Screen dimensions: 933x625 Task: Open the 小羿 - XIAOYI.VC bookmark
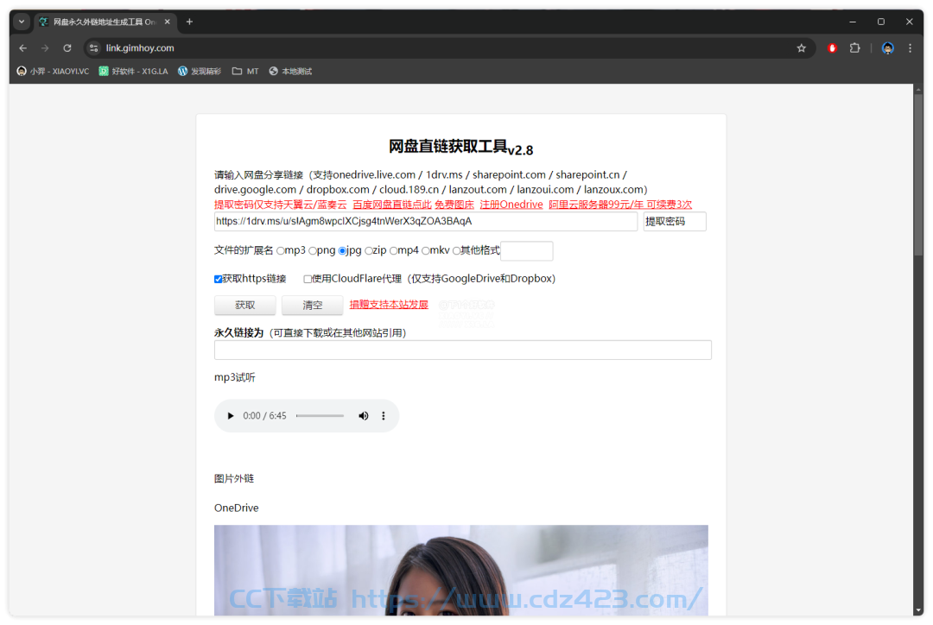(53, 72)
